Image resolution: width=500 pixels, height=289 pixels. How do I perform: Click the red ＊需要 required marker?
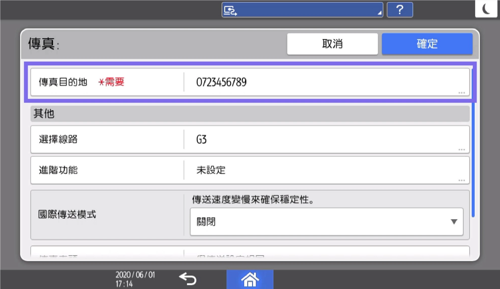[x=111, y=82]
